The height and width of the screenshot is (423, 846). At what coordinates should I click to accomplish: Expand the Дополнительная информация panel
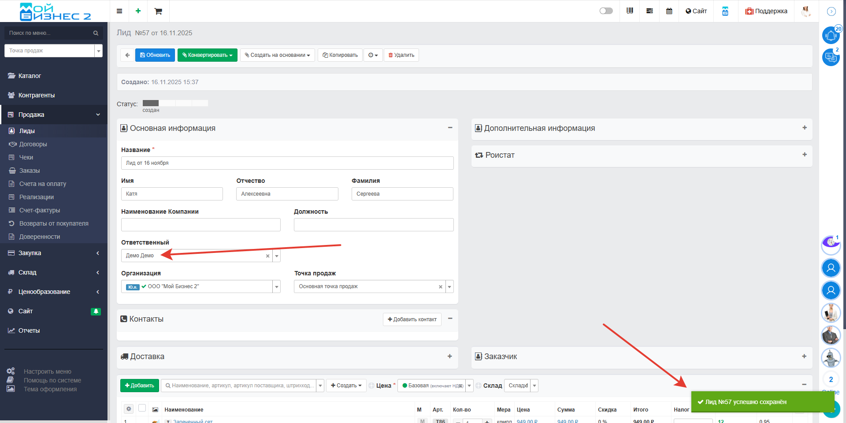tap(804, 128)
